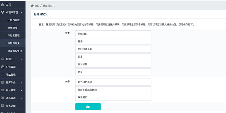The image size is (226, 113).
Task: Select 标题自定义 in the sidebar
Action: coord(14,43)
